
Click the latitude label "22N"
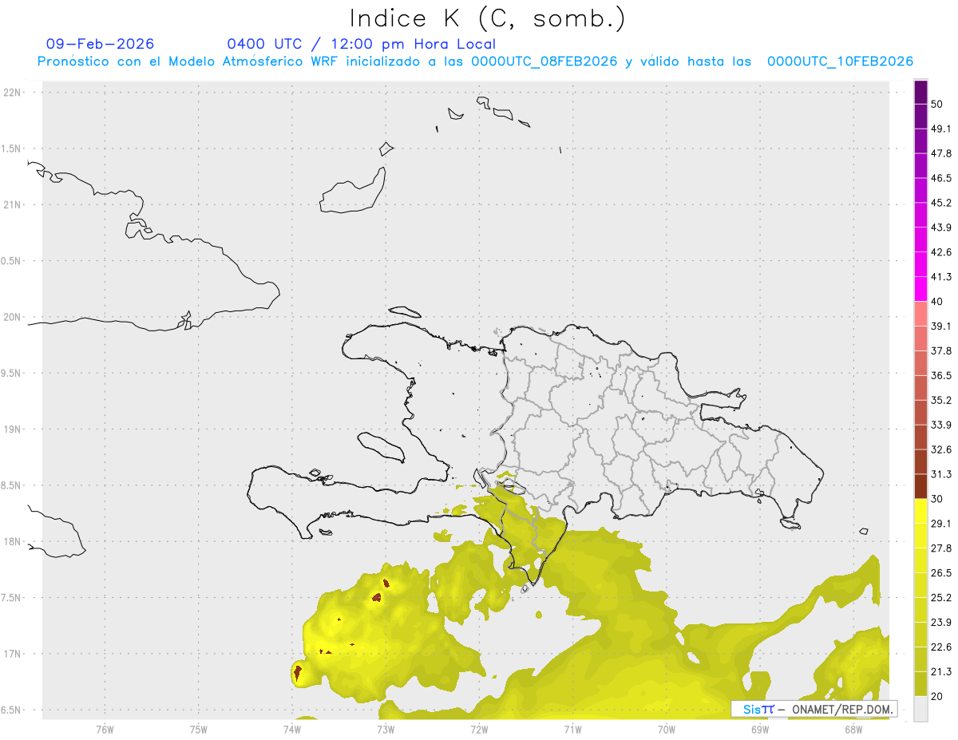[x=12, y=93]
